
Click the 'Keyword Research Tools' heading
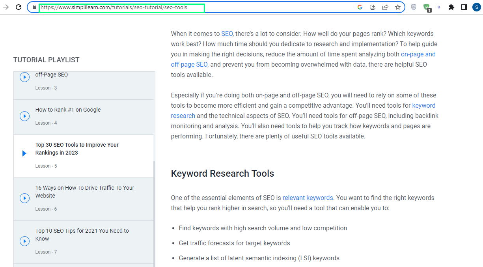(222, 174)
